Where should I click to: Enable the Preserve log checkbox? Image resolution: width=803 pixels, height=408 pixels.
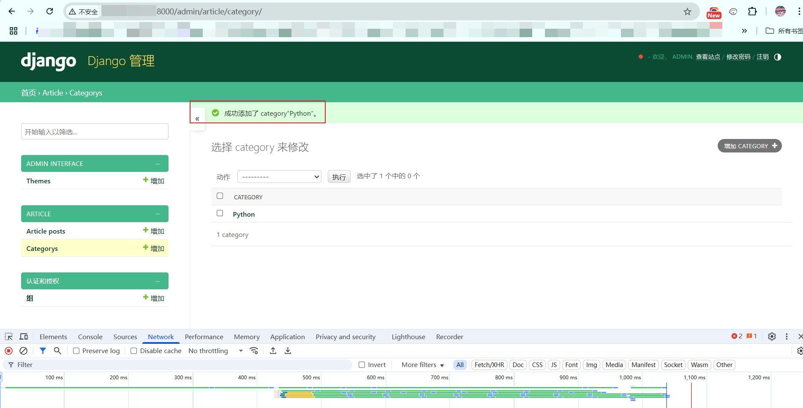[76, 351]
